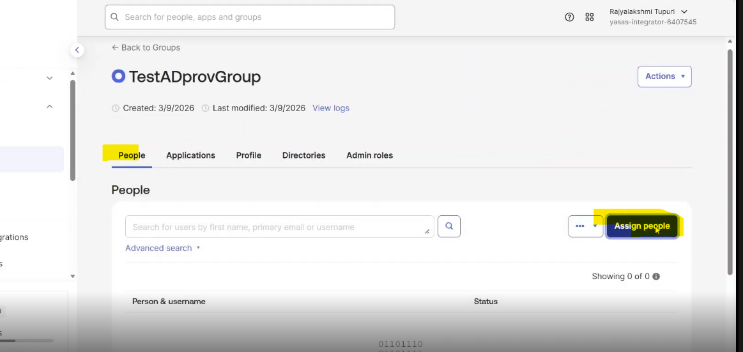Screen dimensions: 743x352
Task: Open the Actions dropdown
Action: [664, 77]
